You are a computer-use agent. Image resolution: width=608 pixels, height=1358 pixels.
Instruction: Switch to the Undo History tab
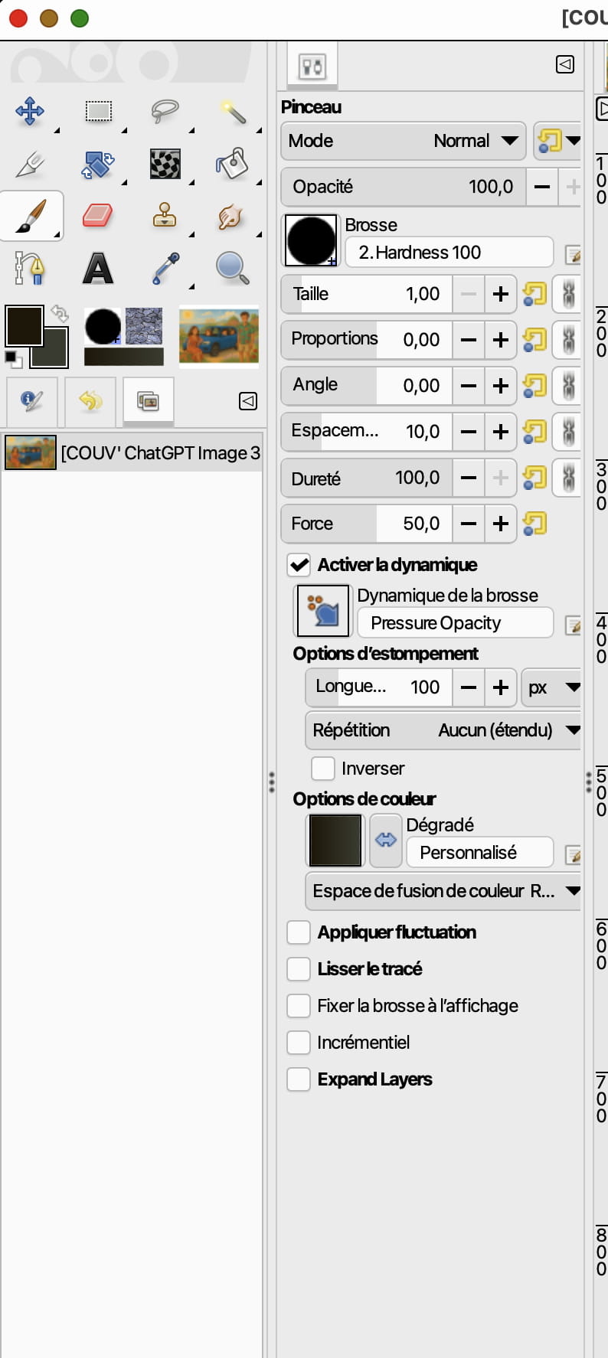point(90,400)
